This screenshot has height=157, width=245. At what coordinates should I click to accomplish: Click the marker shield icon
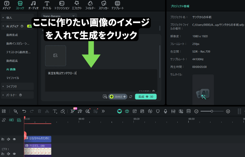point(157,111)
